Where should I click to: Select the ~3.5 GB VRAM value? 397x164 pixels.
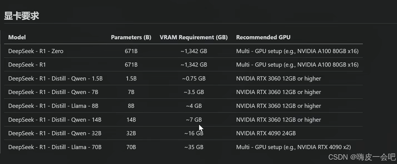click(x=194, y=92)
